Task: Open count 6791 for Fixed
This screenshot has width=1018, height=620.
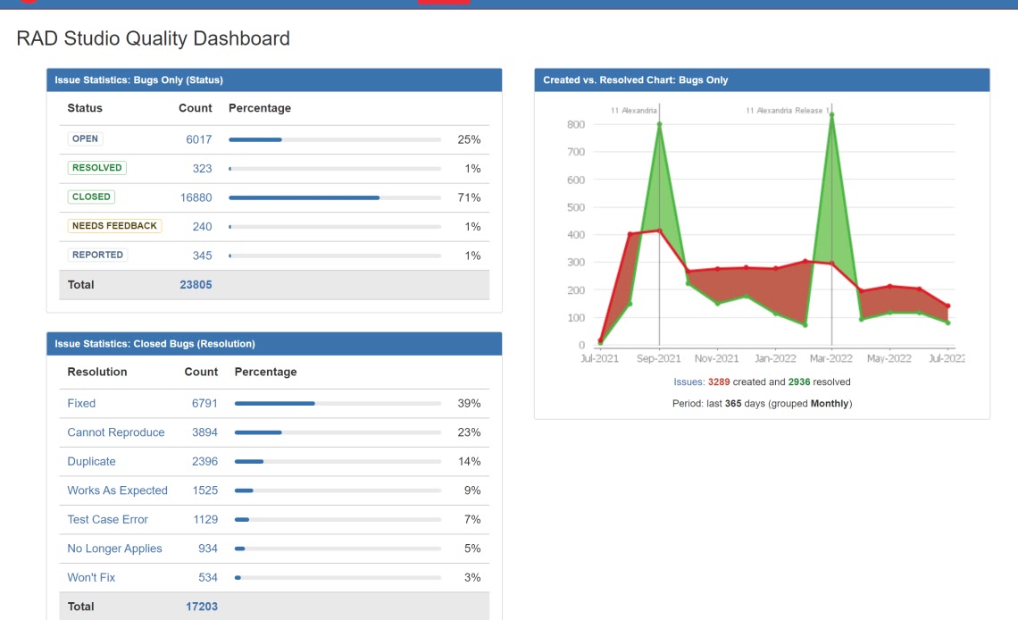Action: point(204,403)
